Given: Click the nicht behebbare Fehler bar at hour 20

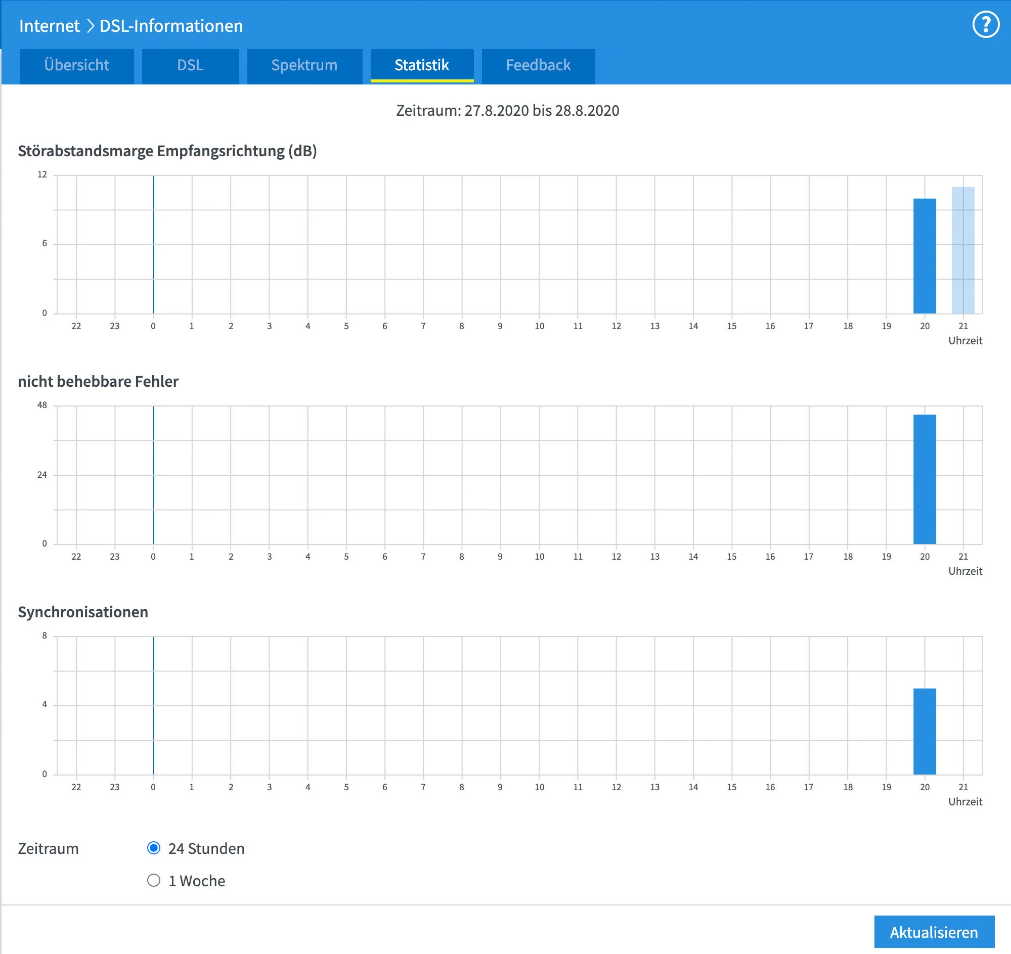Looking at the screenshot, I should pos(924,479).
